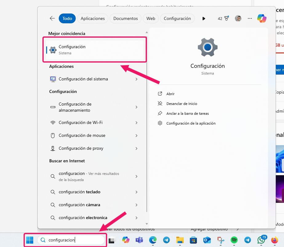Expand configuración electronica chevron
284x247 pixels.
click(x=136, y=218)
